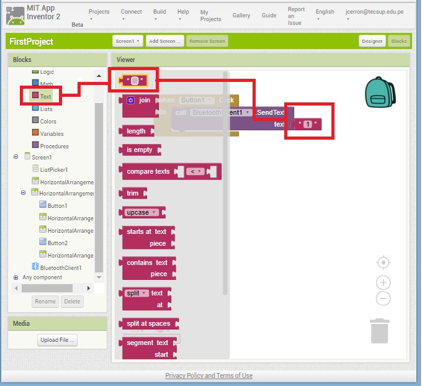
Task: Click the trash can icon
Action: pyautogui.click(x=379, y=331)
